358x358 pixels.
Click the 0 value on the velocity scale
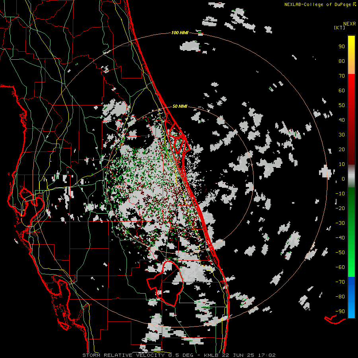(343, 179)
